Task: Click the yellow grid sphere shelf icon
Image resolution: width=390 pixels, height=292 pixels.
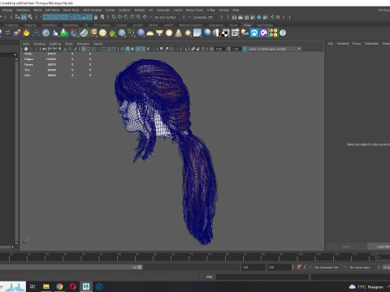Action: [102, 33]
